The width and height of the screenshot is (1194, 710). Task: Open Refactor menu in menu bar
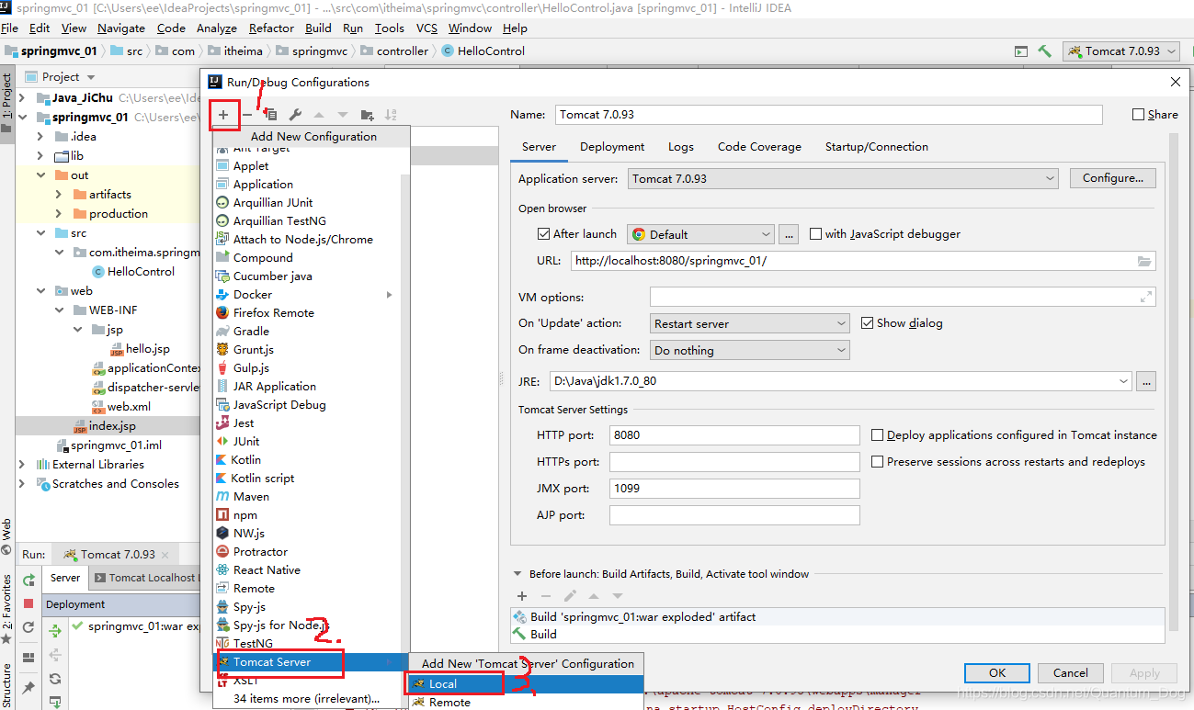pos(272,28)
